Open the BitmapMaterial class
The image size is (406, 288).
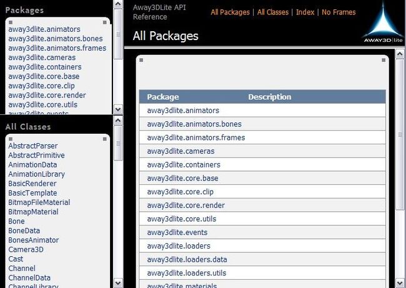(33, 212)
